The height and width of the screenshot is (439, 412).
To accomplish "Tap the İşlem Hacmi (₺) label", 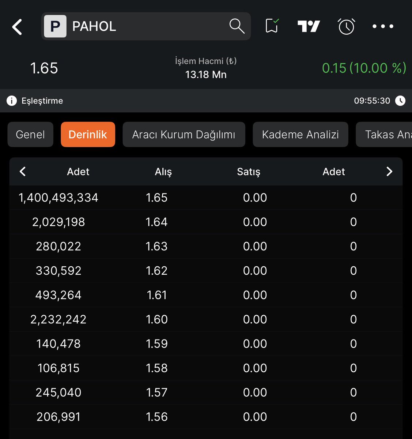I will point(206,61).
